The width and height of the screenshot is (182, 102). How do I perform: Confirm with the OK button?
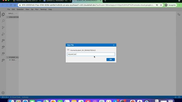[111, 59]
